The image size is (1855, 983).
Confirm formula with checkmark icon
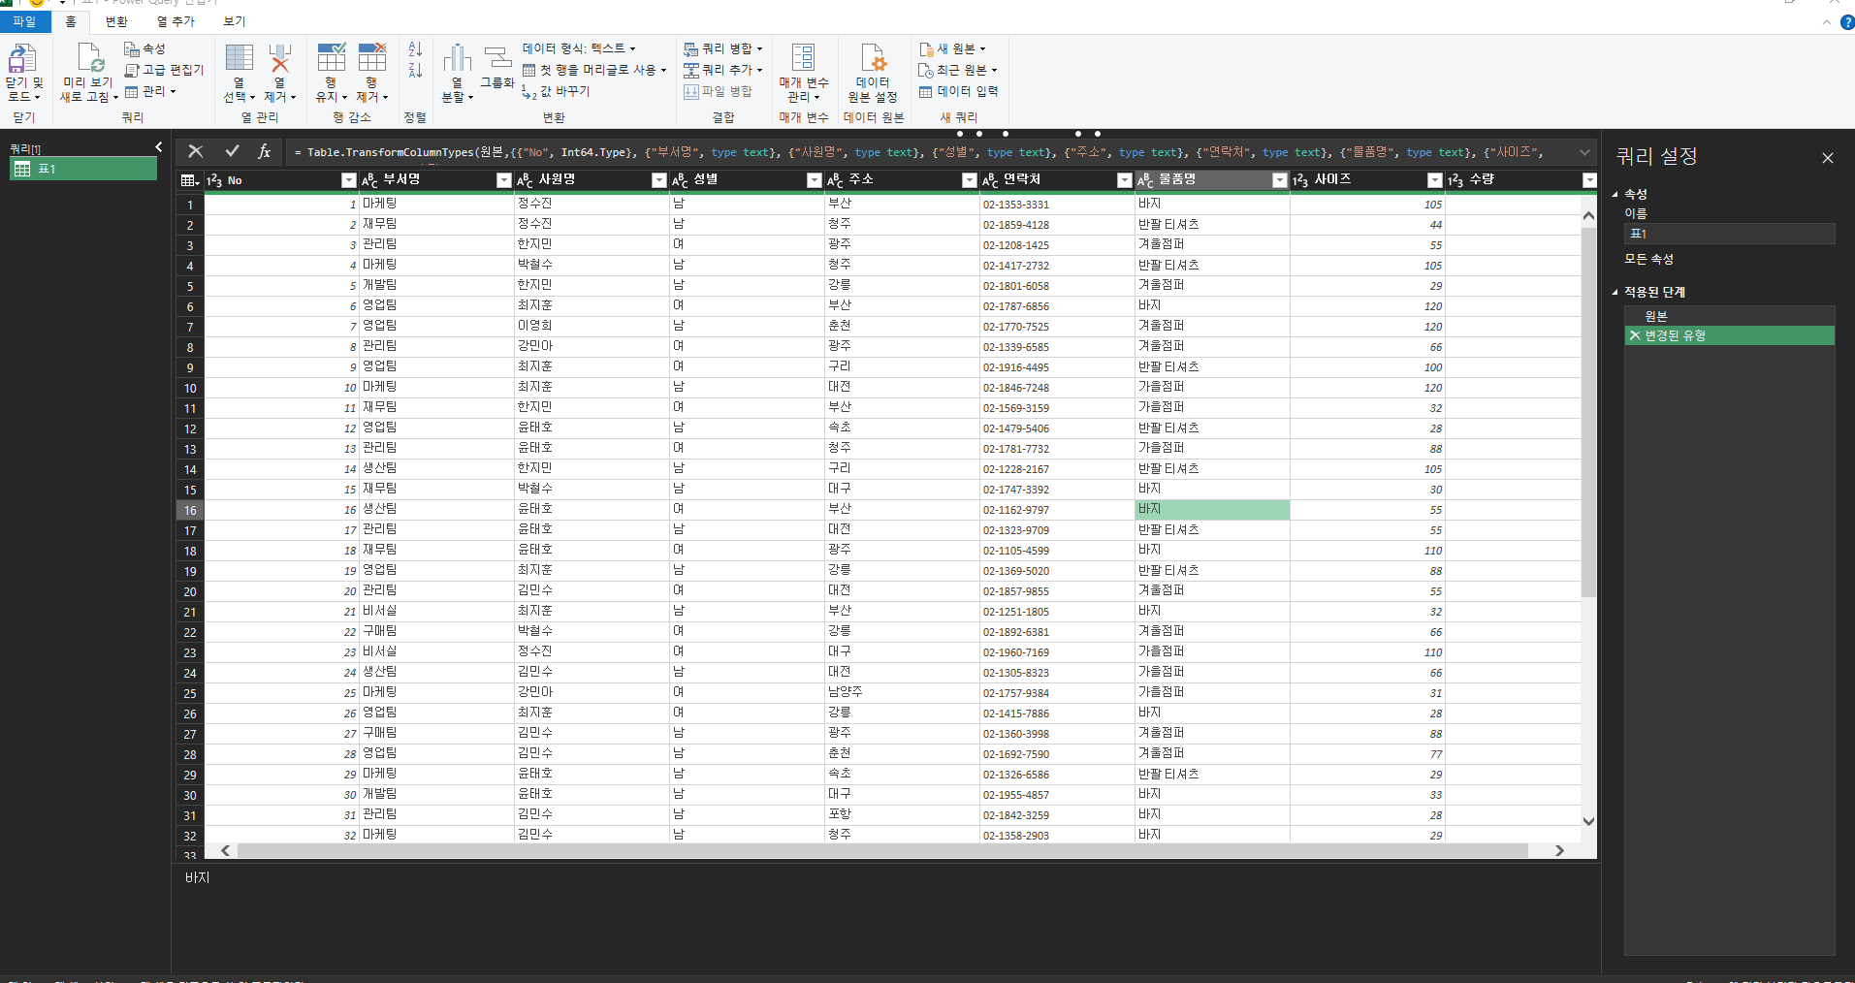pos(232,151)
